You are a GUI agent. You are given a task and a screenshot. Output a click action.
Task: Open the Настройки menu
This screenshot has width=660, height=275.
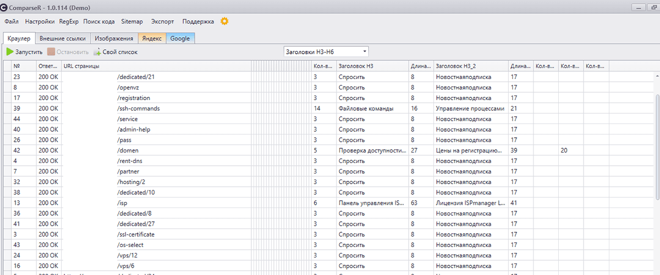[40, 22]
